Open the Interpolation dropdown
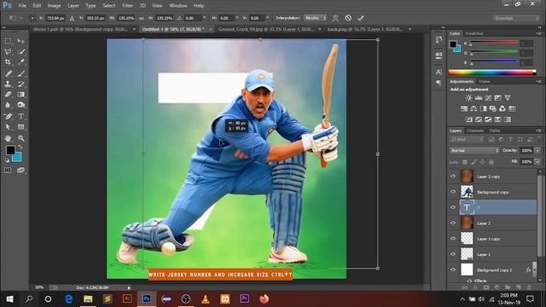This screenshot has width=546, height=307. (315, 18)
